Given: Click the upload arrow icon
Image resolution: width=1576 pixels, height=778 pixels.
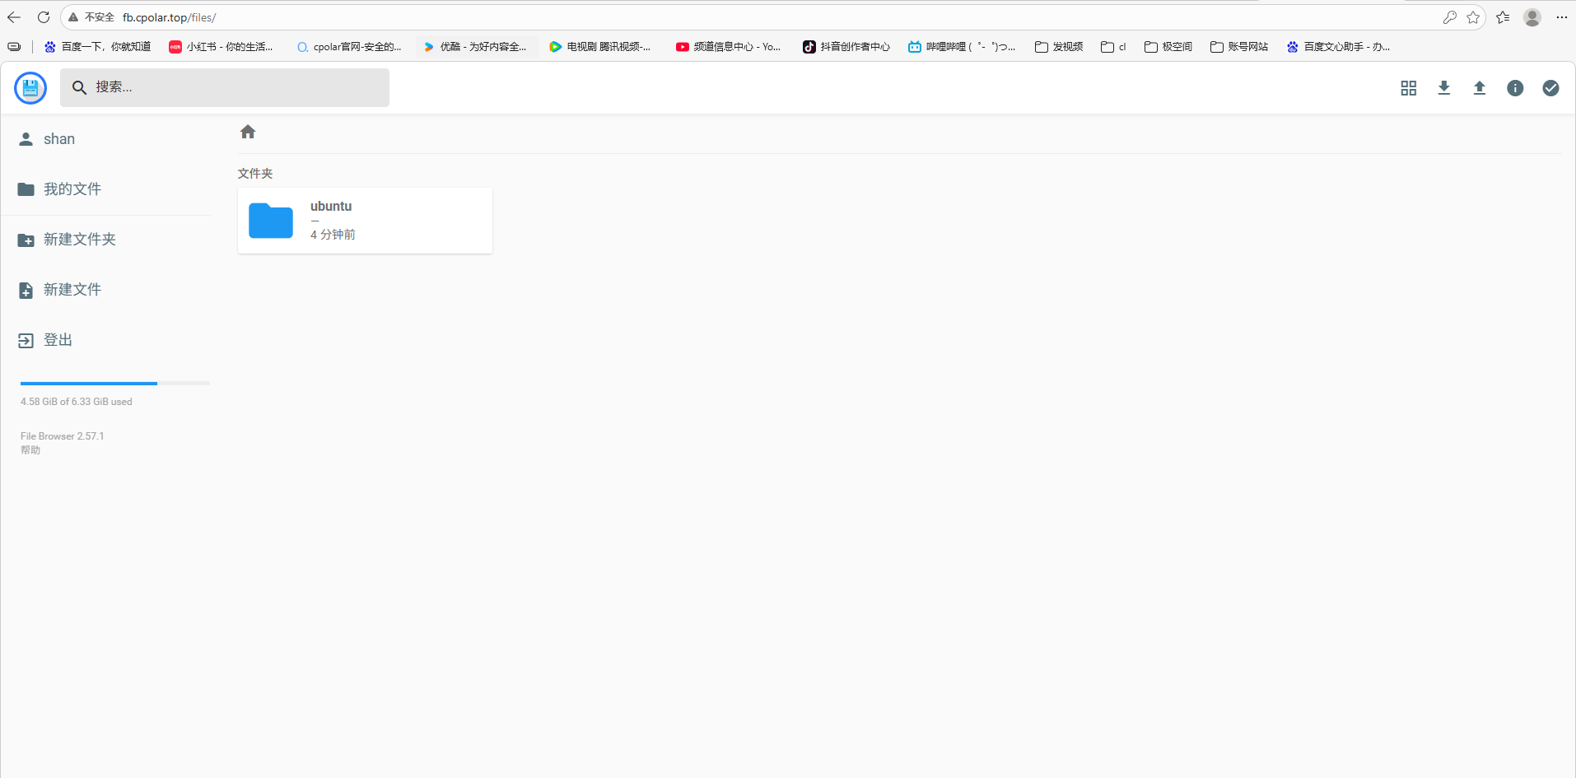Looking at the screenshot, I should pos(1479,88).
